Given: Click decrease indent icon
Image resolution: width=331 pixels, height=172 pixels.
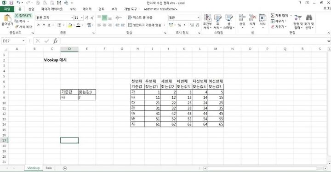Looking at the screenshot, I should (x=117, y=25).
